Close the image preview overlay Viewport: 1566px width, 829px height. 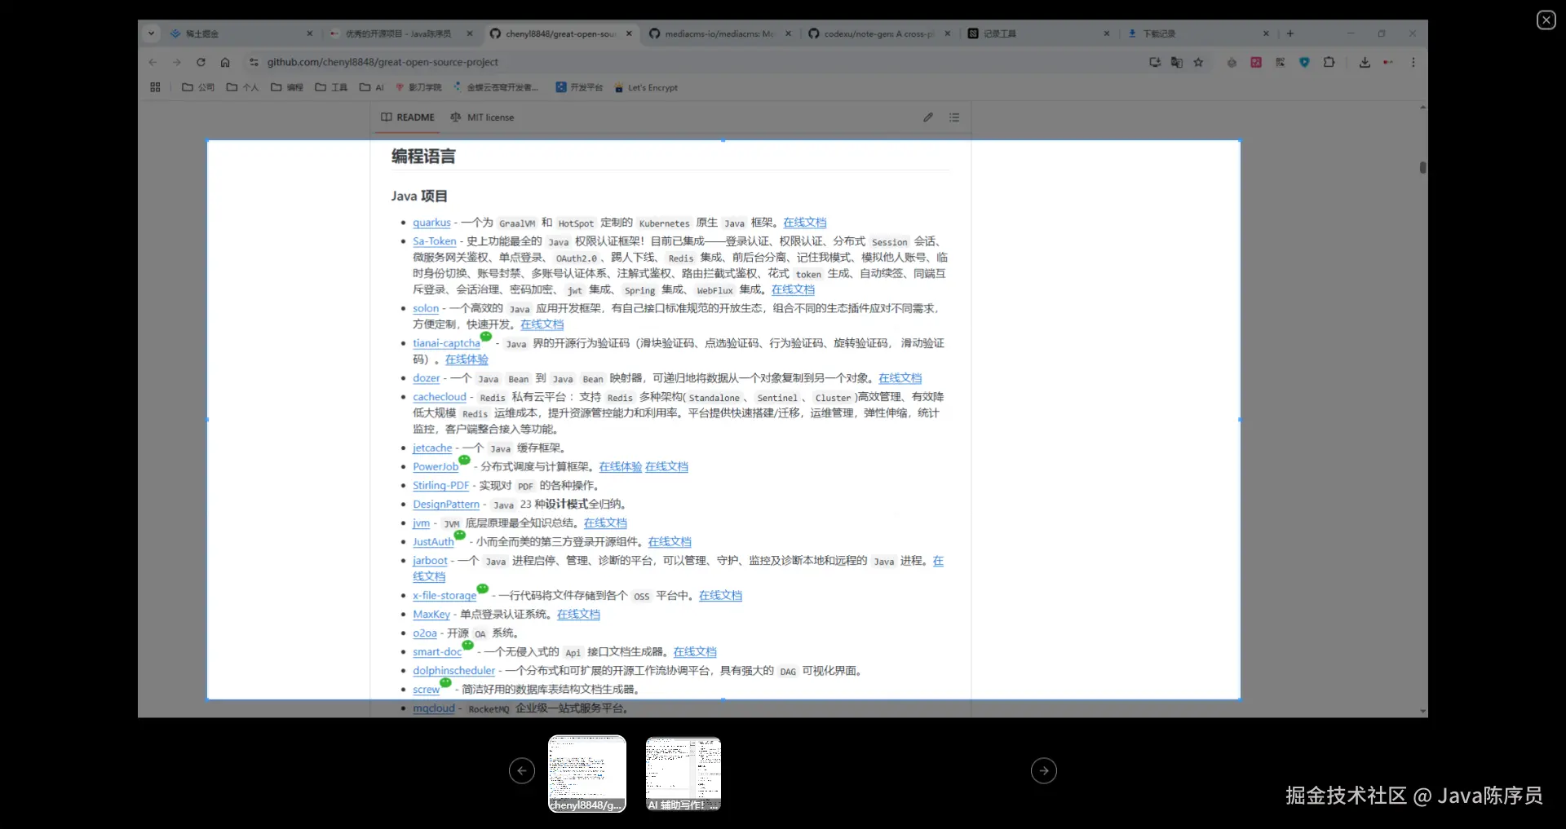[x=1546, y=20]
